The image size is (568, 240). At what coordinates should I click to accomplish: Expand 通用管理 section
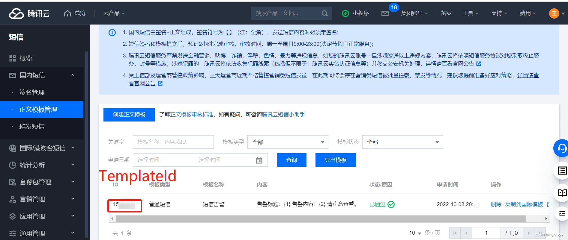tap(42, 233)
